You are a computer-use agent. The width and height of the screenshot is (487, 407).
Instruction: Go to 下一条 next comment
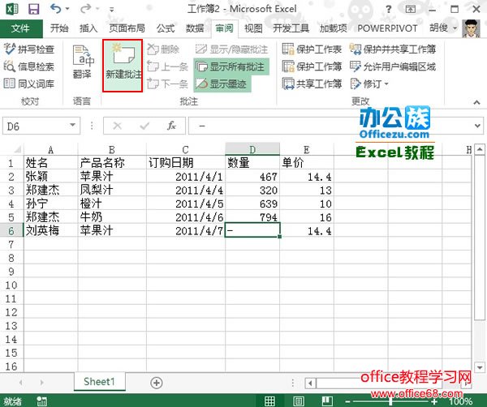tap(167, 84)
